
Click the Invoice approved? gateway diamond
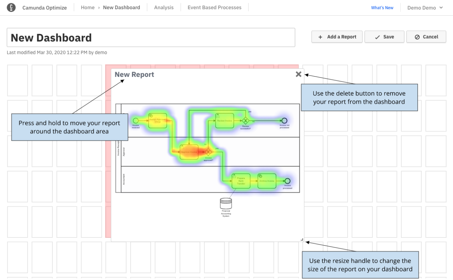[x=209, y=152]
